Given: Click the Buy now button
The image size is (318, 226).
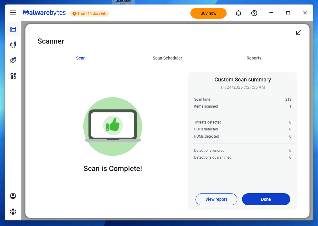Looking at the screenshot, I should (208, 13).
